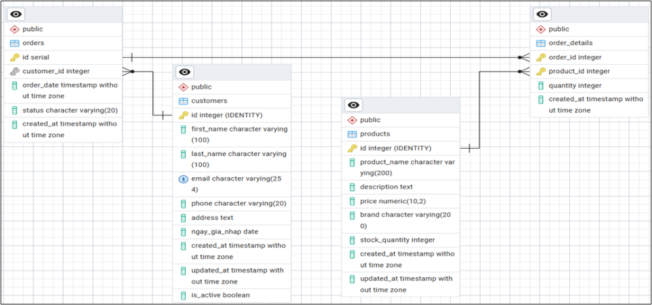
Task: Toggle the eye icon on customers table
Action: click(x=185, y=72)
